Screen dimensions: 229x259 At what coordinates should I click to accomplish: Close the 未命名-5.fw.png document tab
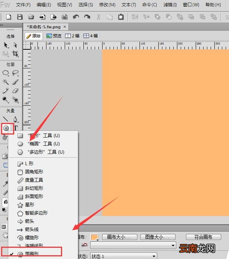65,27
